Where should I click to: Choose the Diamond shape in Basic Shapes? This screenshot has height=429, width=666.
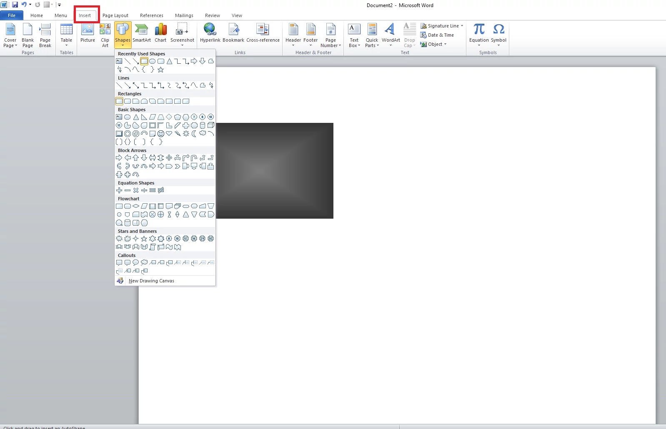tap(169, 117)
